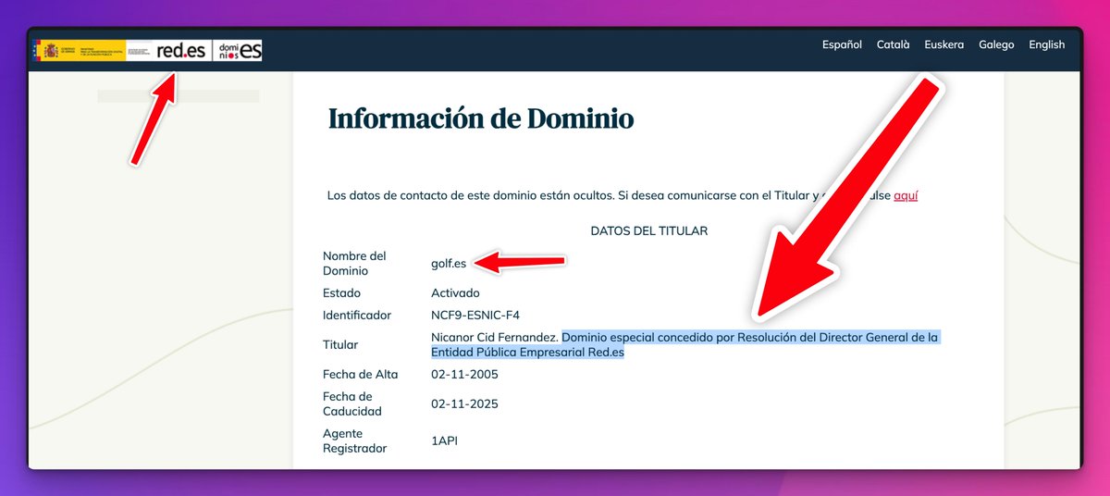
Task: Click the 'Titular' label
Action: [340, 345]
